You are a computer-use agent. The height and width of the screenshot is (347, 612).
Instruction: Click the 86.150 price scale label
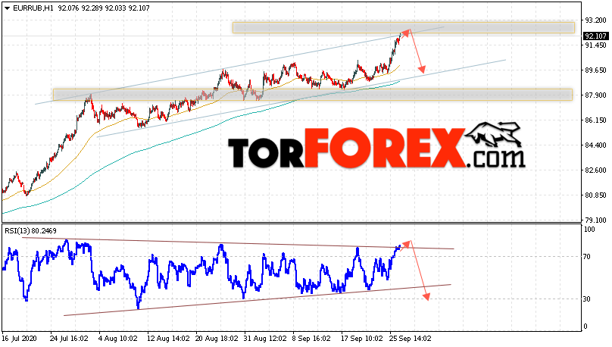point(595,120)
